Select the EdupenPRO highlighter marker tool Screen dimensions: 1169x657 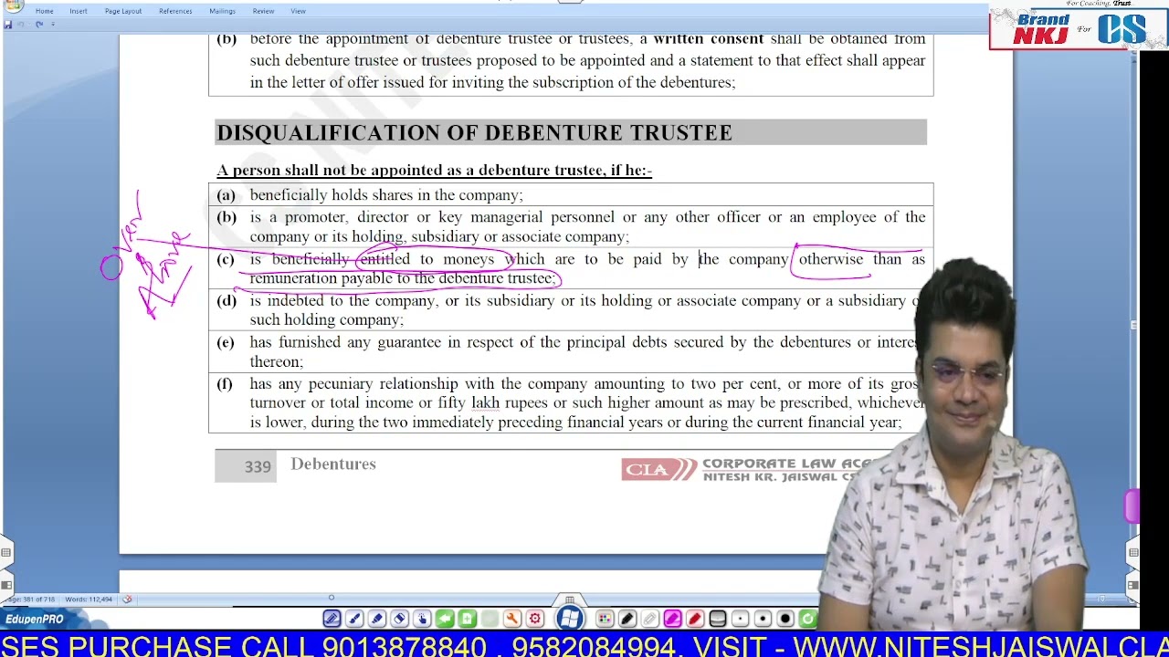point(377,619)
